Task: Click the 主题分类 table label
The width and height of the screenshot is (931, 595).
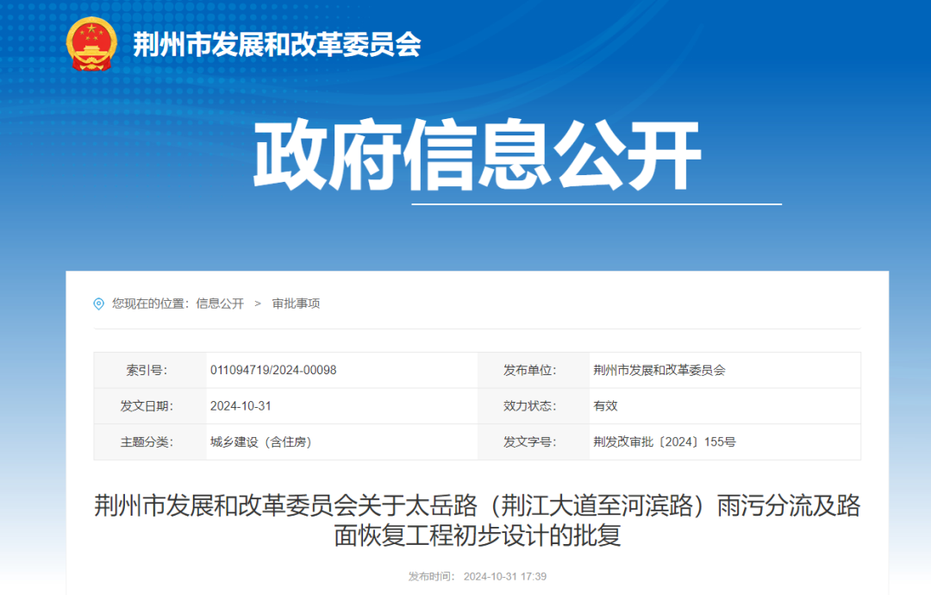Action: [148, 442]
